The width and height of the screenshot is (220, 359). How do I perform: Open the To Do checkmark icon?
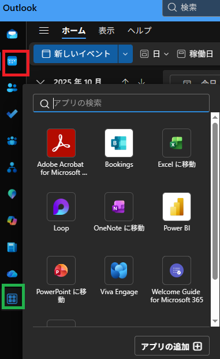12,113
